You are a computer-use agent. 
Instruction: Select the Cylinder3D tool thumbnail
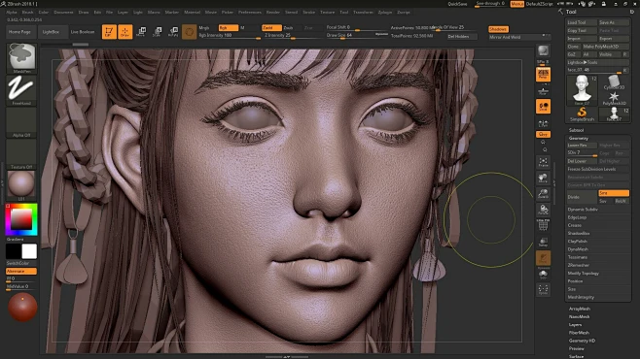click(x=614, y=82)
